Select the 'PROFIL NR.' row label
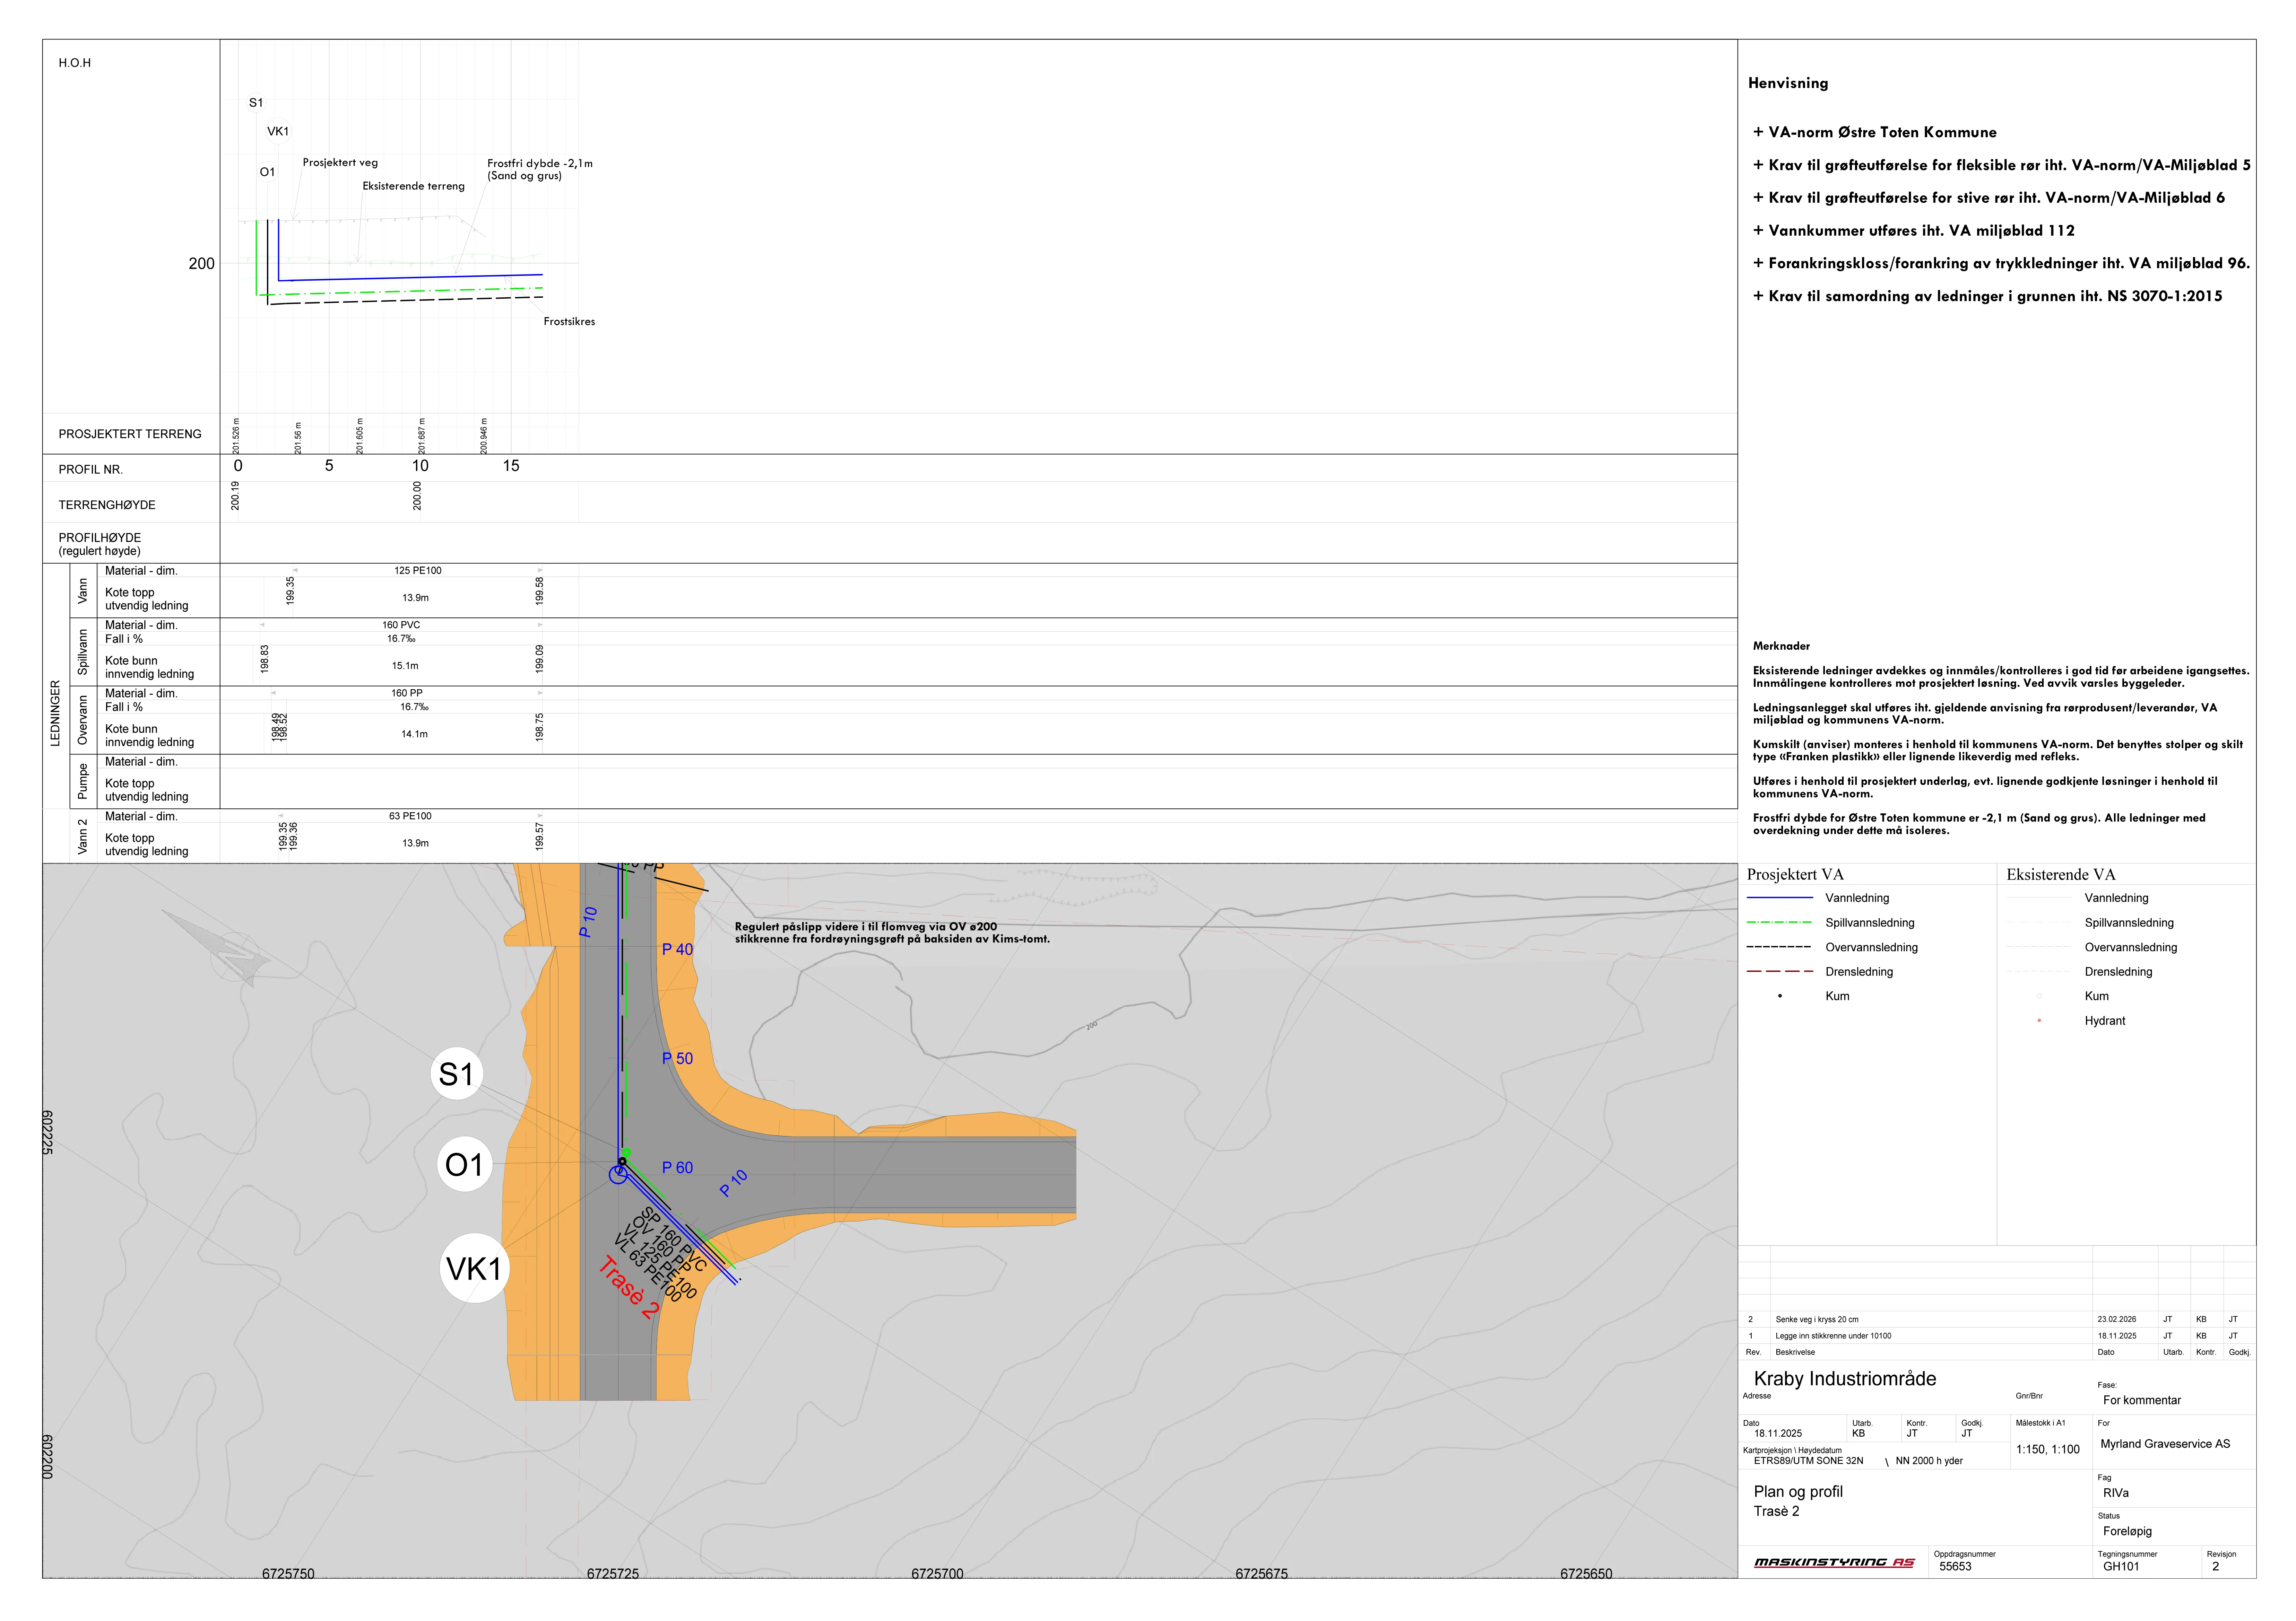This screenshot has width=2296, height=1621. tap(91, 470)
